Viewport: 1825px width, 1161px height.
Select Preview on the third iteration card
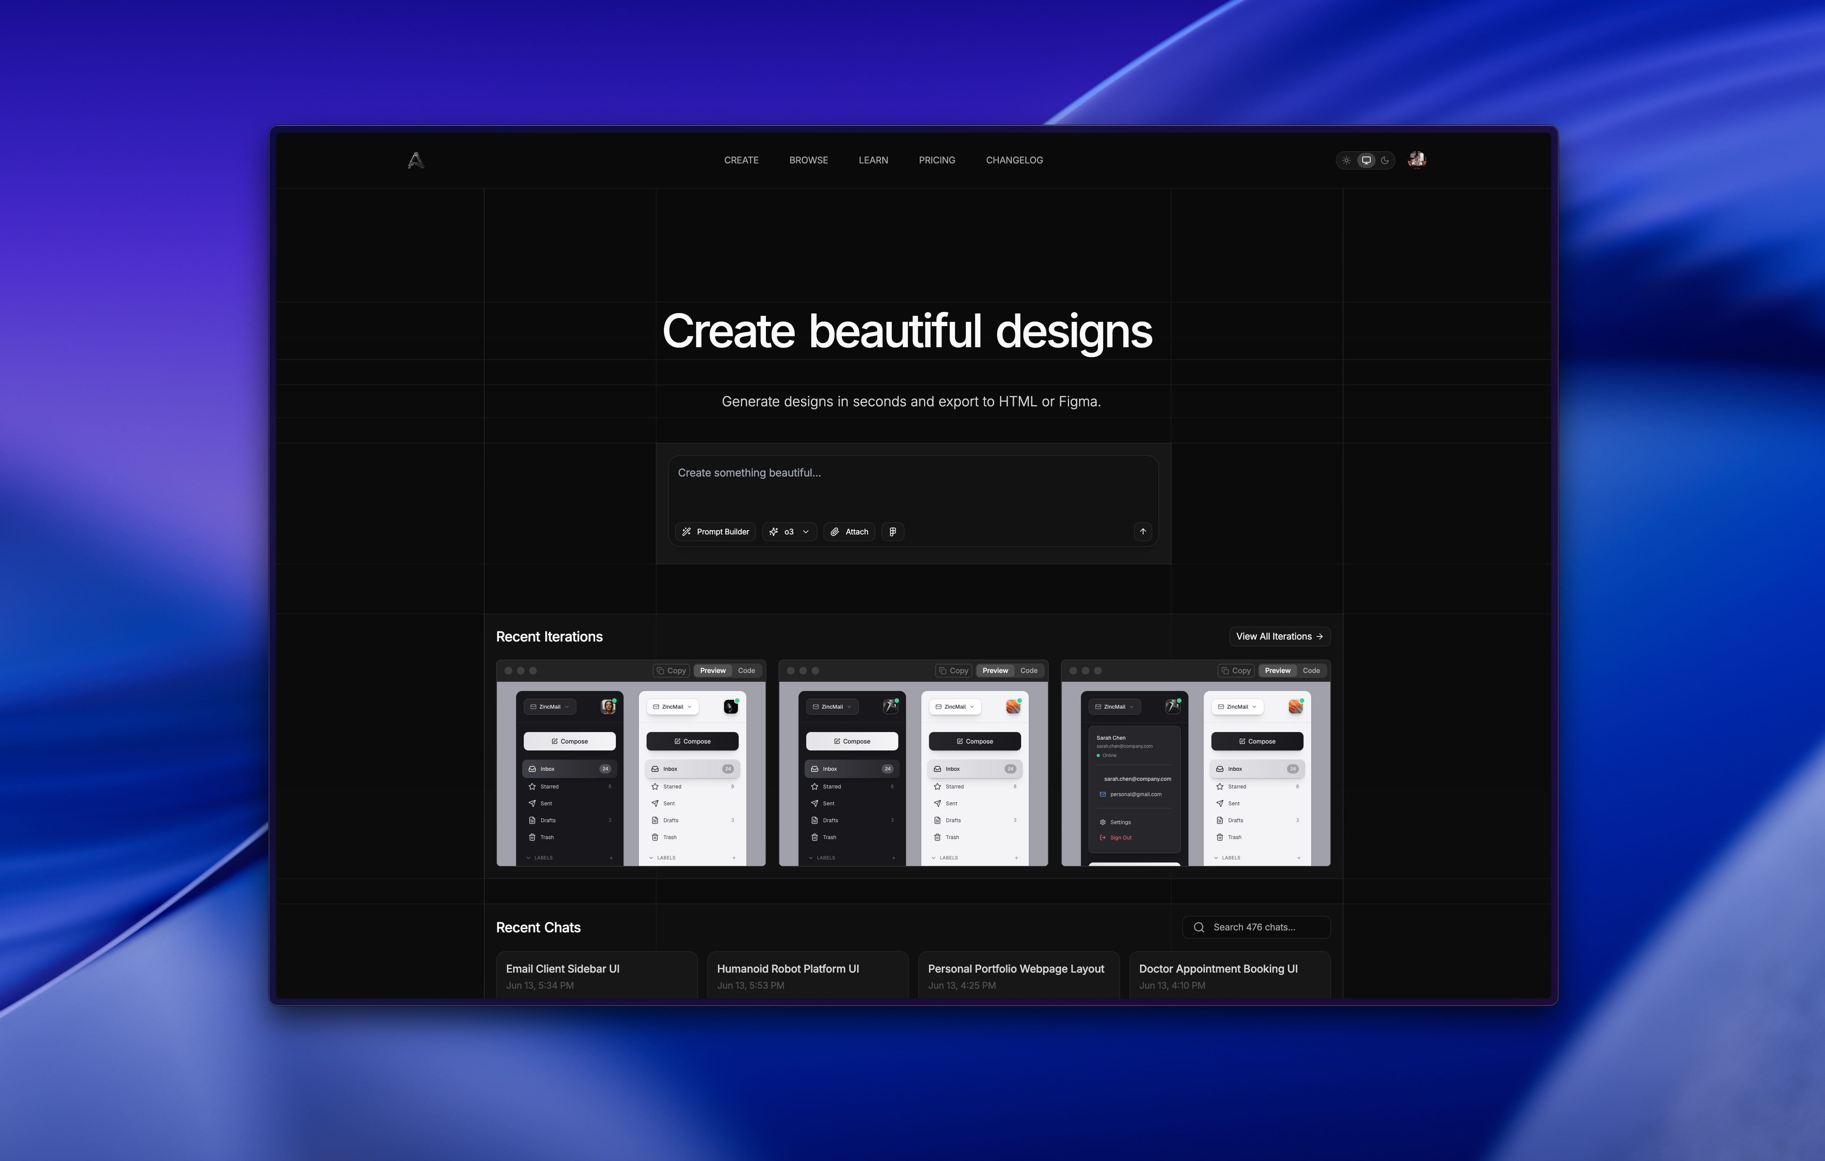click(1277, 671)
